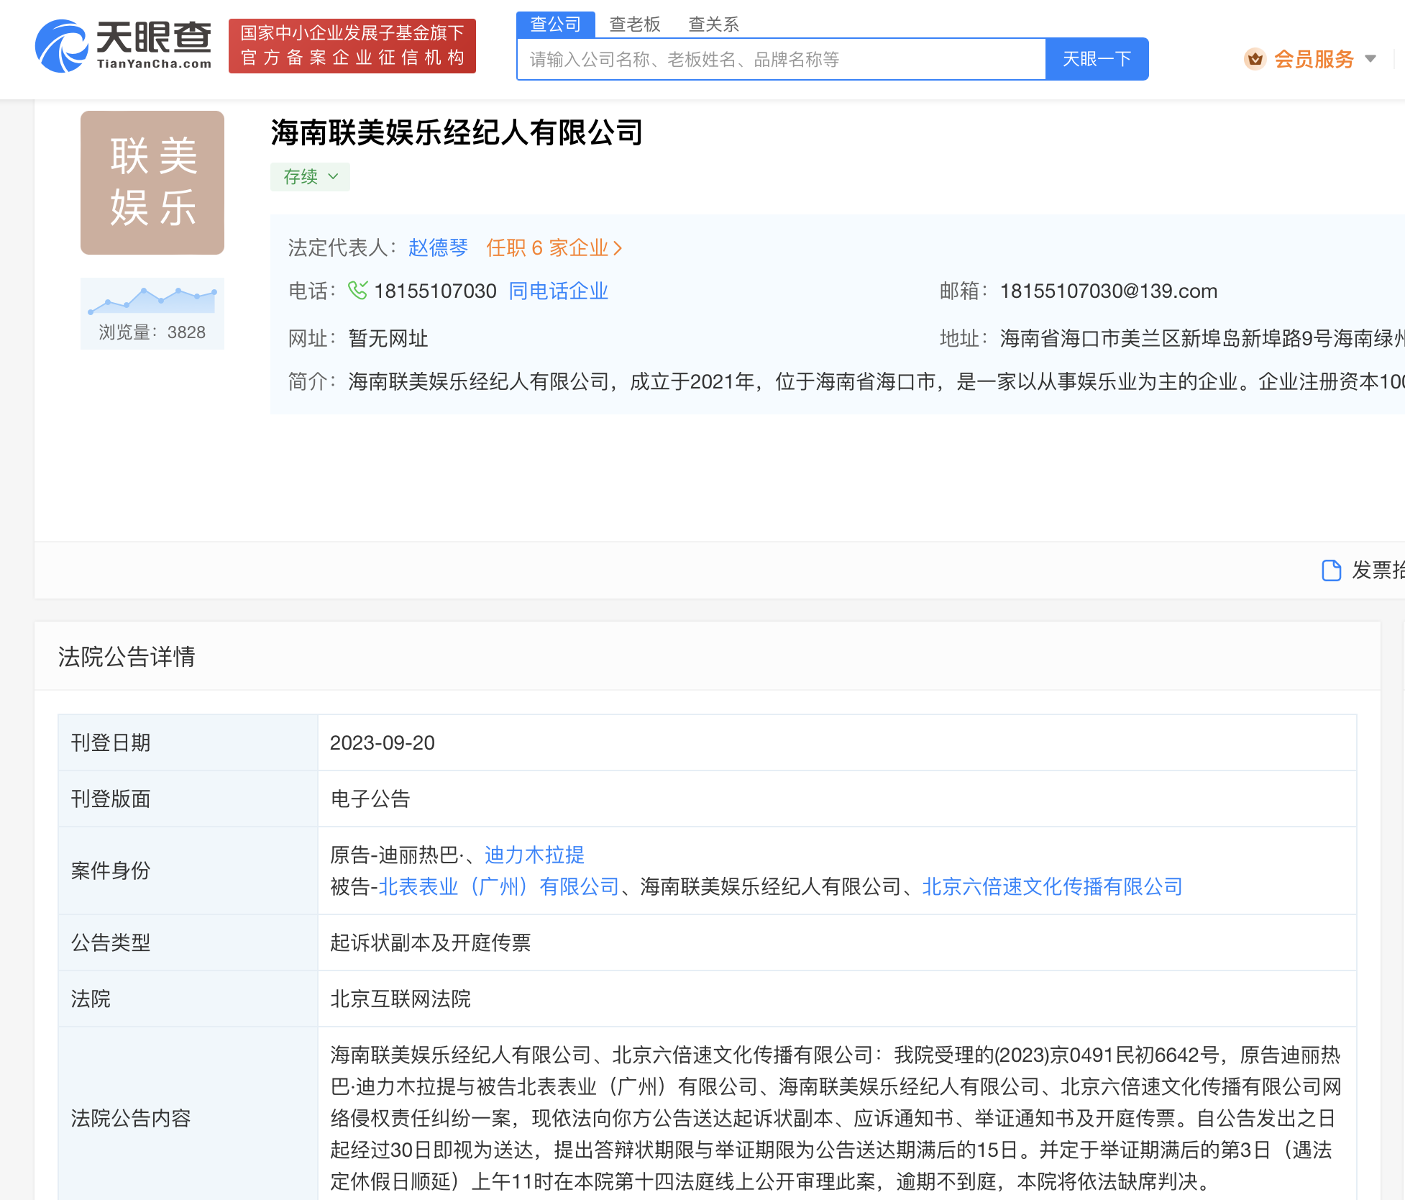Open legal representative 赵德琴 link
Image resolution: width=1405 pixels, height=1200 pixels.
pyautogui.click(x=438, y=248)
